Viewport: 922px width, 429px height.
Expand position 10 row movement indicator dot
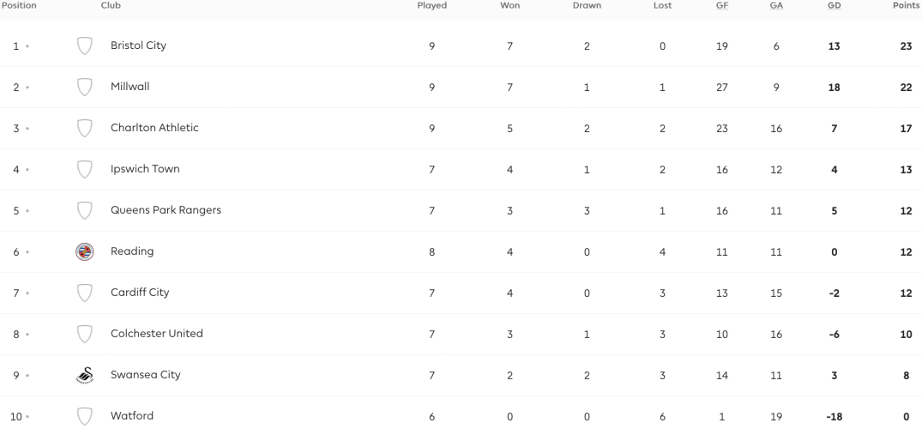click(x=27, y=417)
